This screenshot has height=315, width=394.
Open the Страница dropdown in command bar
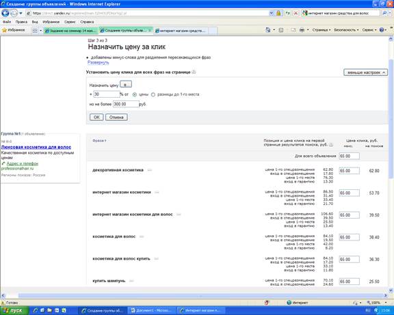321,30
